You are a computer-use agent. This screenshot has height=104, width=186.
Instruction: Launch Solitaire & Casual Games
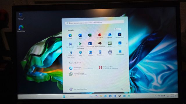[70, 54]
